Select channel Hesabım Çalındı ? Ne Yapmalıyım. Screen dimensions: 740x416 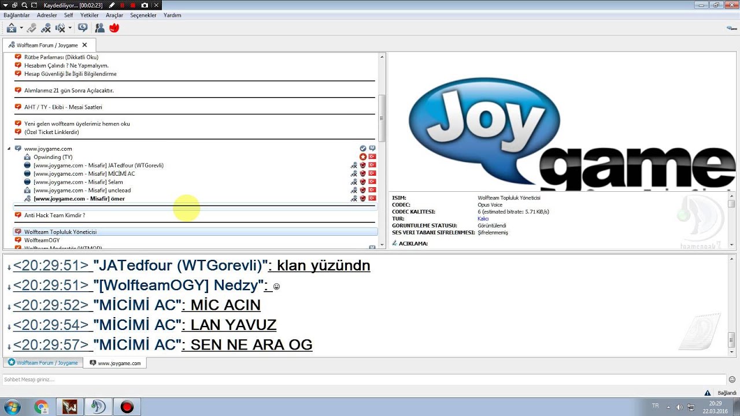(x=66, y=65)
